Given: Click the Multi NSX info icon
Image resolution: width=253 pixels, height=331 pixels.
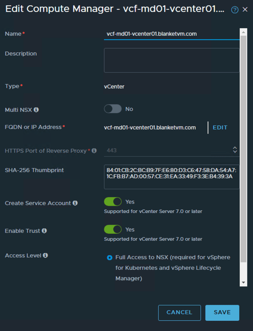Looking at the screenshot, I should 36,110.
